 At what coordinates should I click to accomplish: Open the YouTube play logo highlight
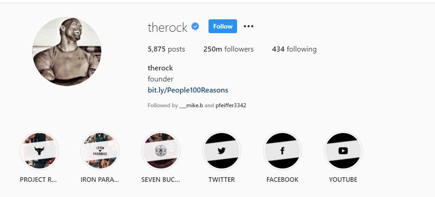coord(343,151)
